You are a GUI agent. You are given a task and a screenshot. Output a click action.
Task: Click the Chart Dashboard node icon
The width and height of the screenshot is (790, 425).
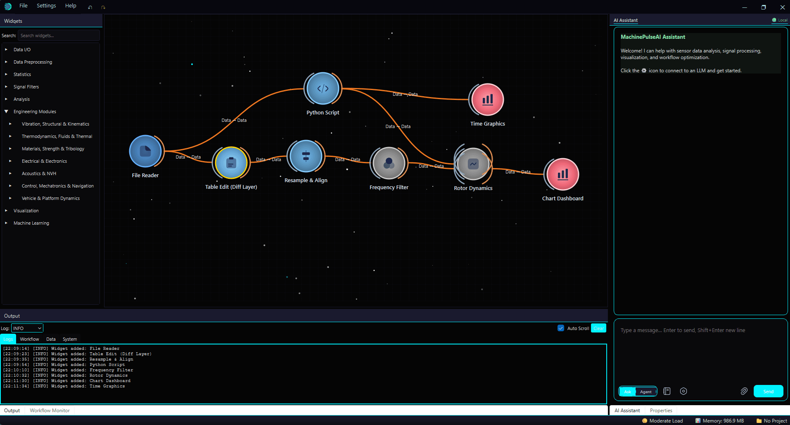[x=563, y=174]
